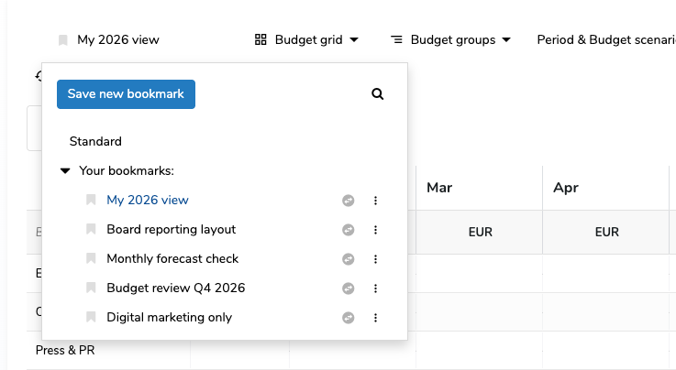676x370 pixels.
Task: Click update icon for Digital marketing only
Action: click(349, 318)
